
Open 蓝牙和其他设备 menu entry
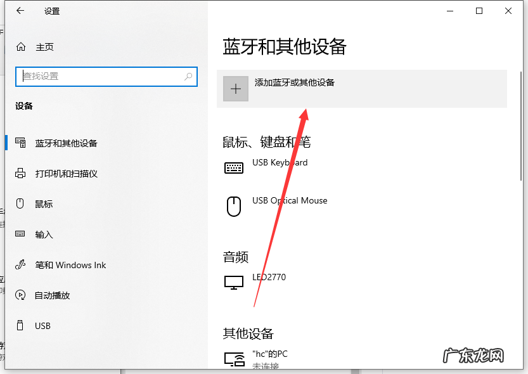coord(67,143)
